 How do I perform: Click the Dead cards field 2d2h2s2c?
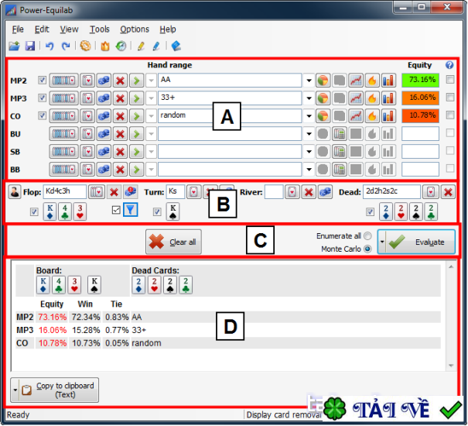coord(391,191)
